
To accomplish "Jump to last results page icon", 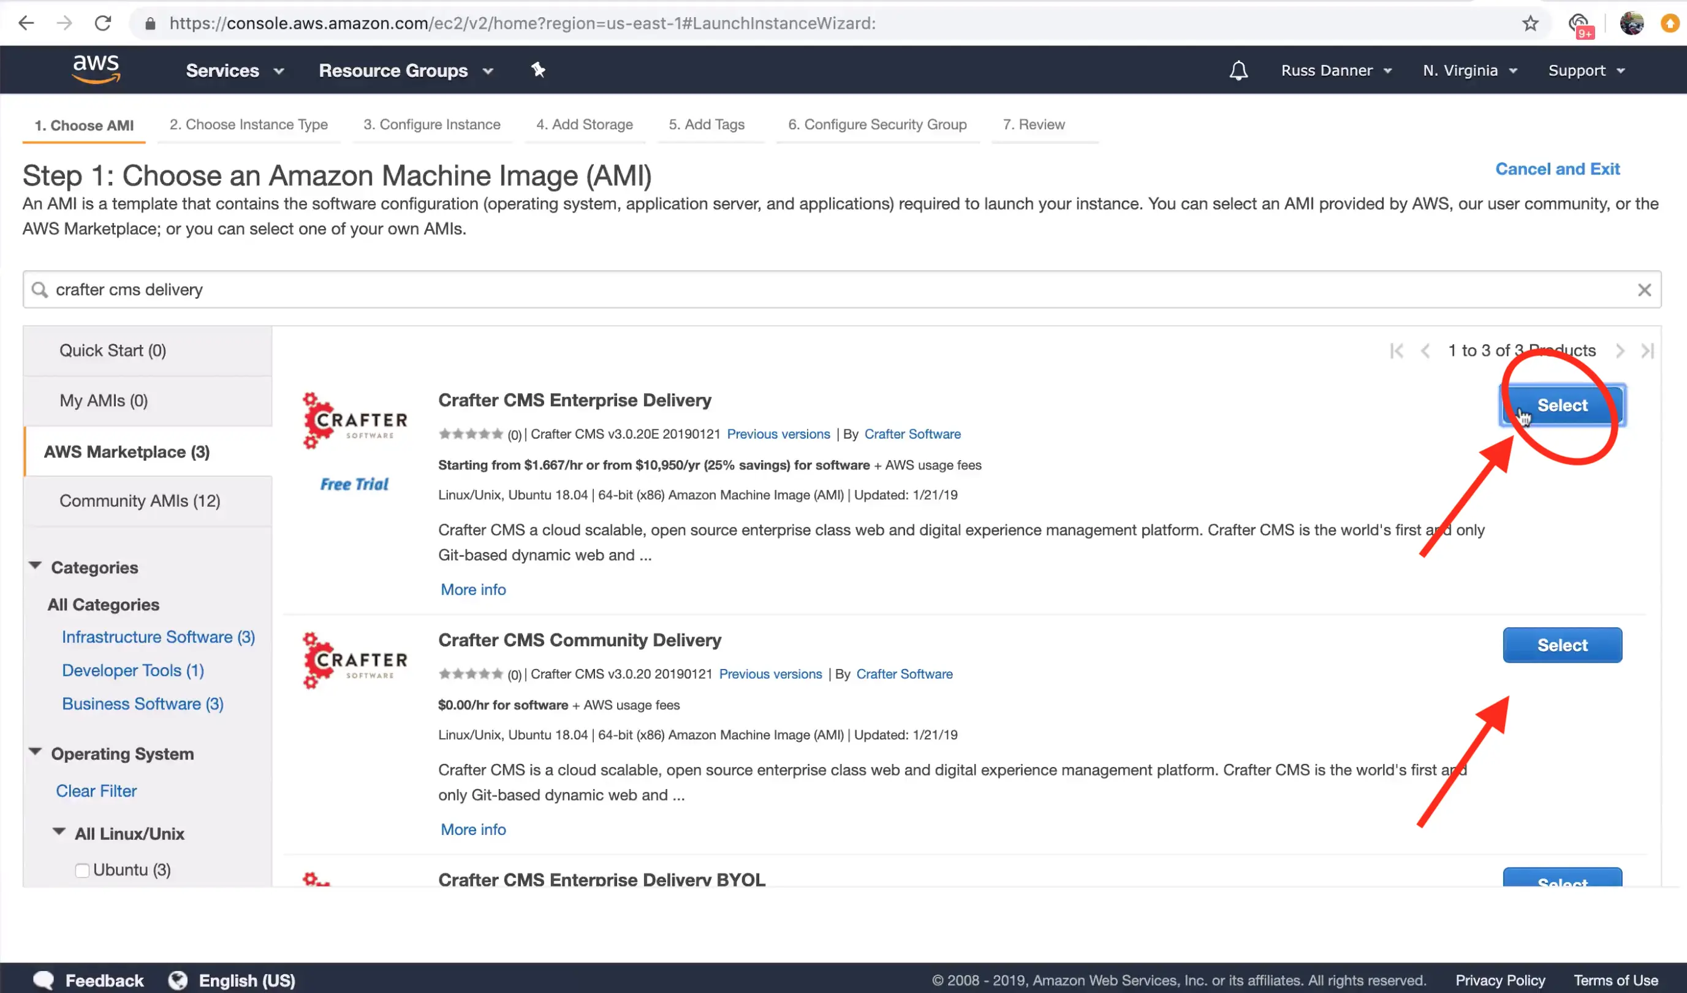I will point(1648,350).
